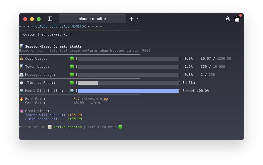Click the blue Model Distribution bar
Image resolution: width=263 pixels, height=165 pixels.
(128, 91)
